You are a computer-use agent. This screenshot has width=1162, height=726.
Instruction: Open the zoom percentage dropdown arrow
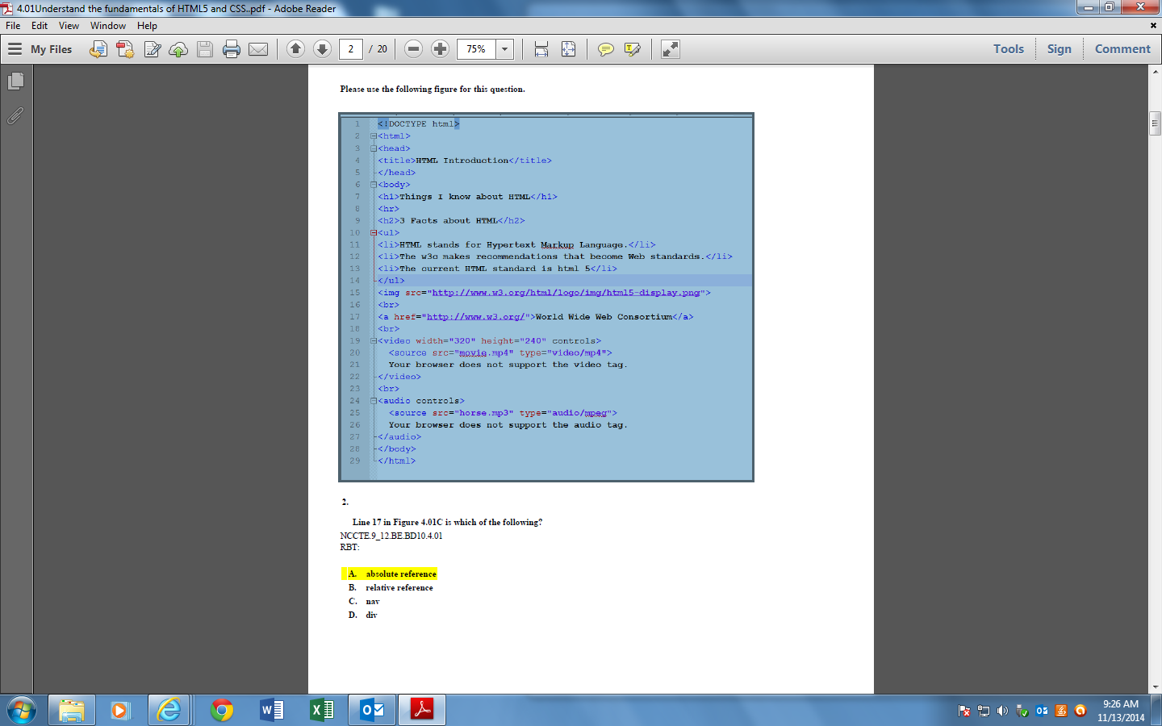click(x=504, y=49)
